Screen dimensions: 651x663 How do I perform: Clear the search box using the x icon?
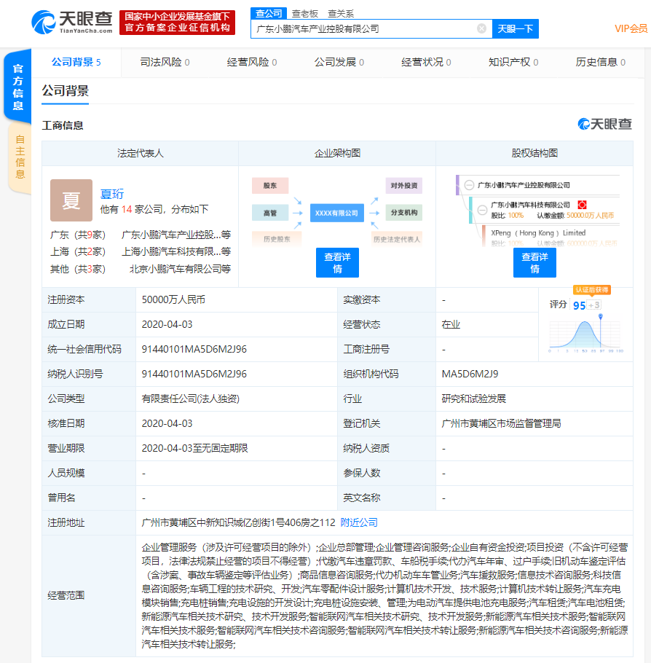coord(480,28)
